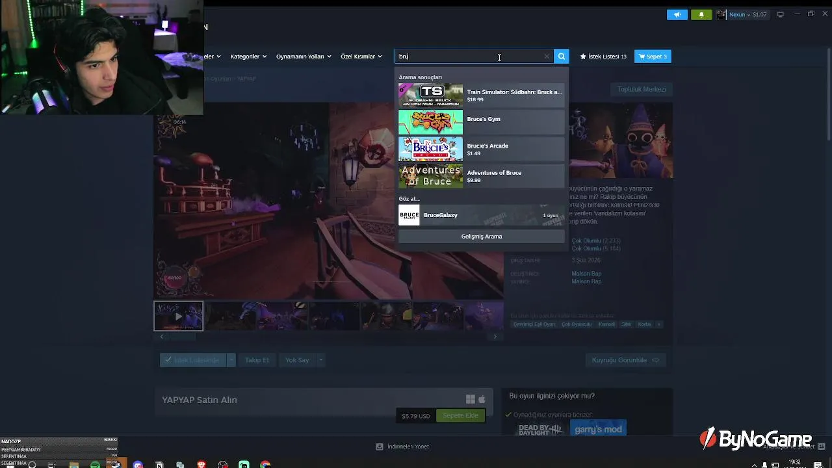Click the Gelişmiş Arama button

(482, 237)
